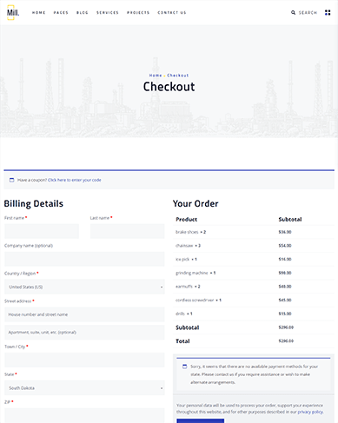The image size is (338, 423).
Task: Click here to enter your coupon code
Action: pos(75,180)
